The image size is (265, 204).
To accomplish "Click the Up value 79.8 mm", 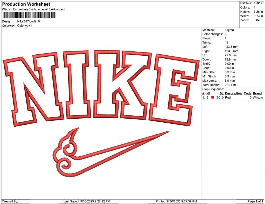I will coord(230,55).
